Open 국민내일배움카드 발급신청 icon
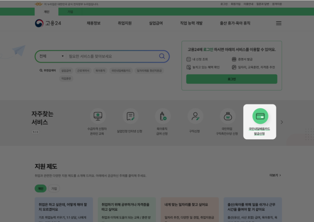Image resolution: width=314 pixels, height=222 pixels. (260, 116)
